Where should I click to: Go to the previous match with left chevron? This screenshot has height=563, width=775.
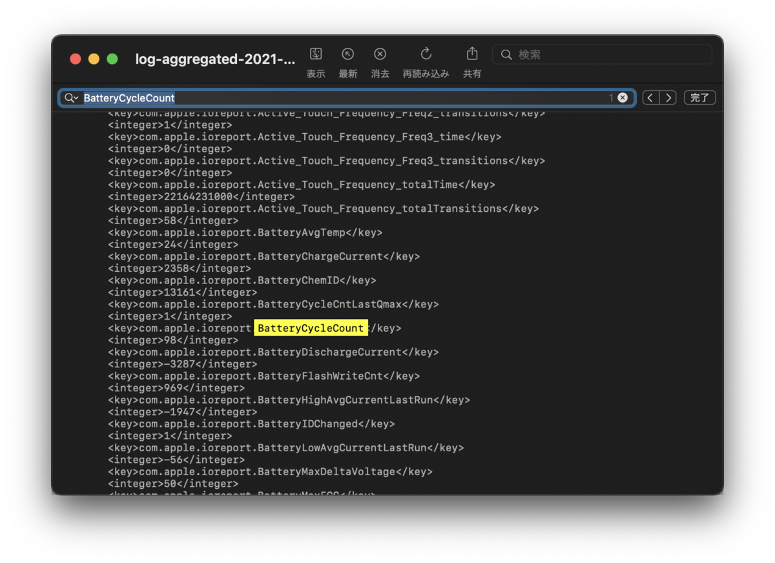(651, 98)
